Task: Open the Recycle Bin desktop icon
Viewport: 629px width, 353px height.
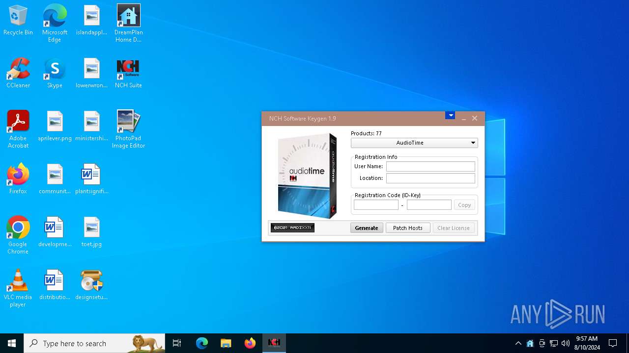Action: [18, 21]
